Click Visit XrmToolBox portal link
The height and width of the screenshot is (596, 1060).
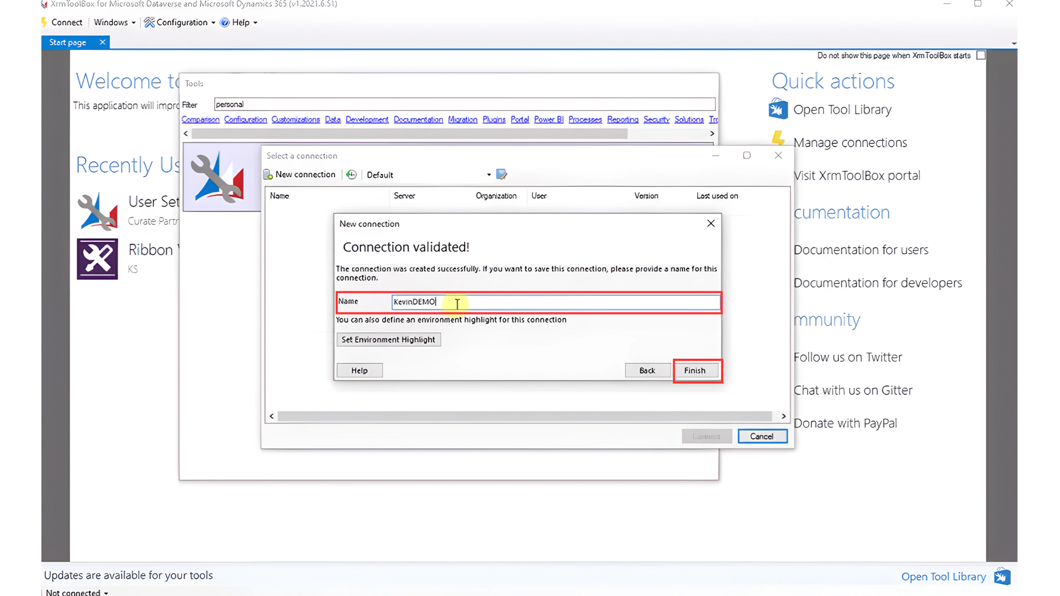857,175
